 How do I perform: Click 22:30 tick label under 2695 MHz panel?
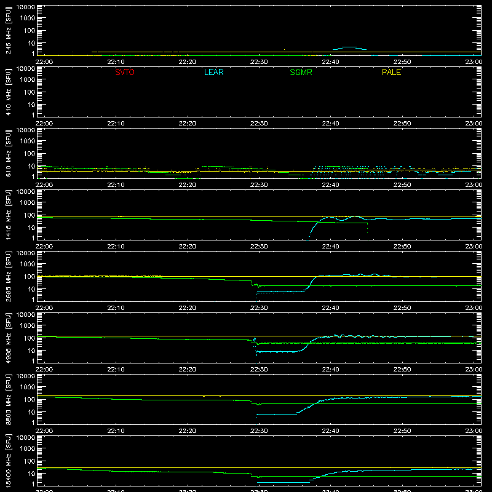(x=259, y=308)
